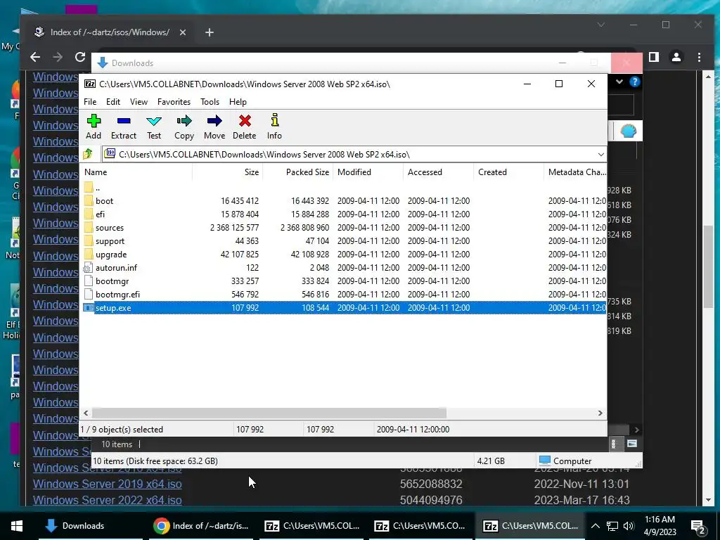
Task: Run the Test archive tool
Action: point(154,127)
